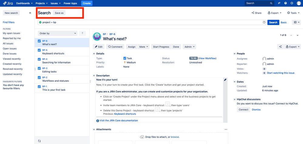Screen dimensions: 303x144
Task: Open the layout switcher dropdown
Action: [x=296, y=22]
